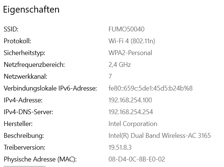
Task: Click the 2,4 GHz frequency band value
Action: [x=120, y=65]
